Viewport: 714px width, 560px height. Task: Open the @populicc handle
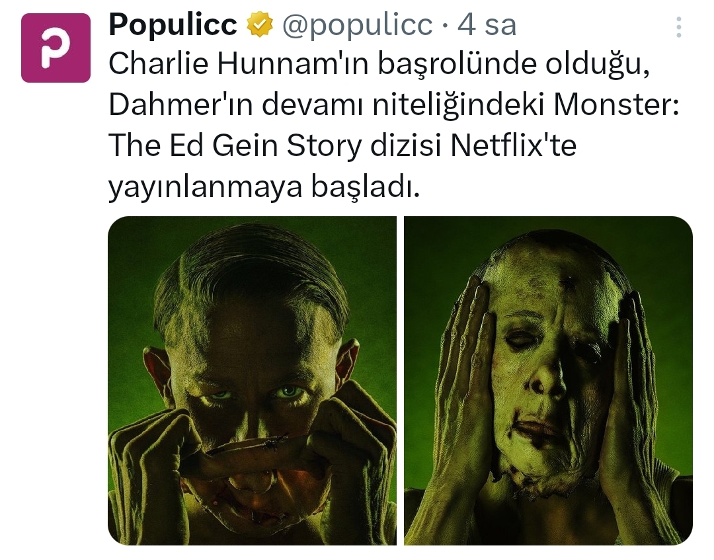tap(358, 26)
